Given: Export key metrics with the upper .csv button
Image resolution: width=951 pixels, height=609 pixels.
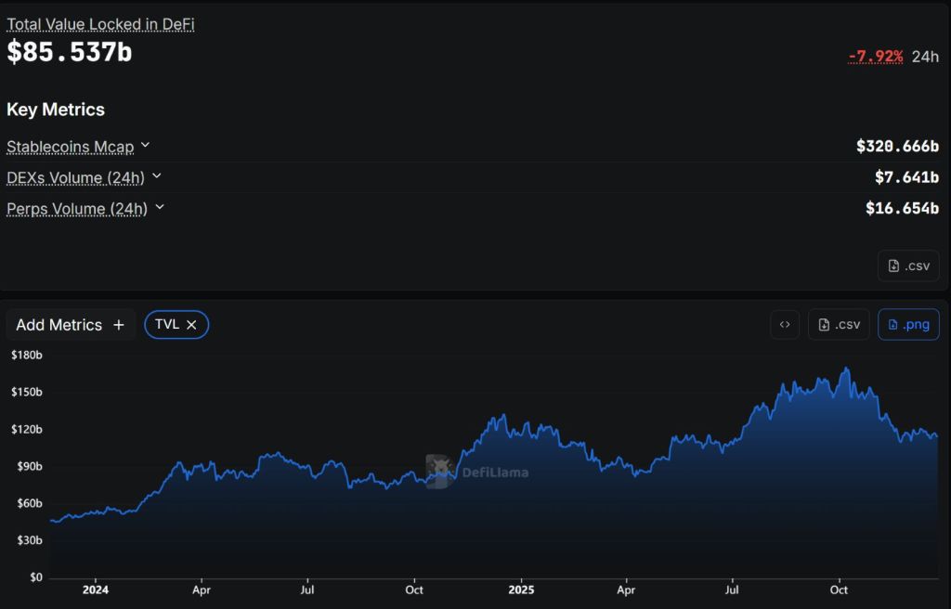Looking at the screenshot, I should [x=908, y=266].
